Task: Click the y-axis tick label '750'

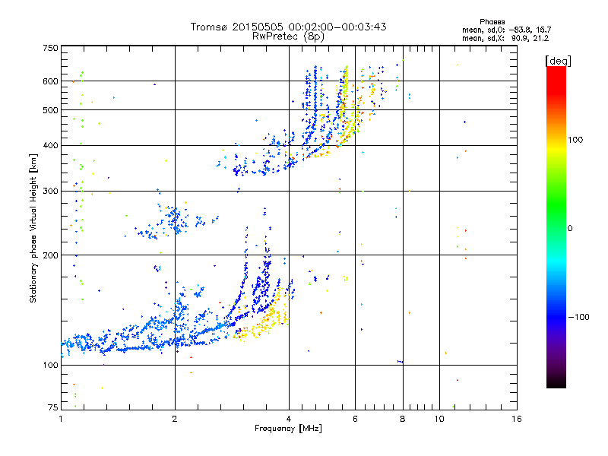Action: (50, 48)
